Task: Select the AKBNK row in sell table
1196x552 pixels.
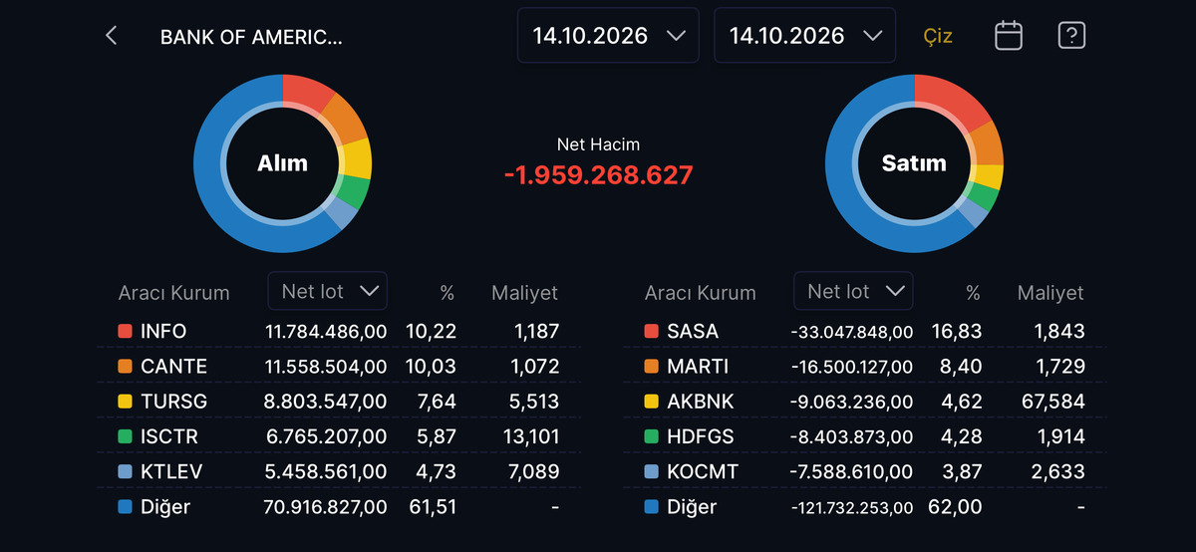Action: pyautogui.click(x=865, y=401)
